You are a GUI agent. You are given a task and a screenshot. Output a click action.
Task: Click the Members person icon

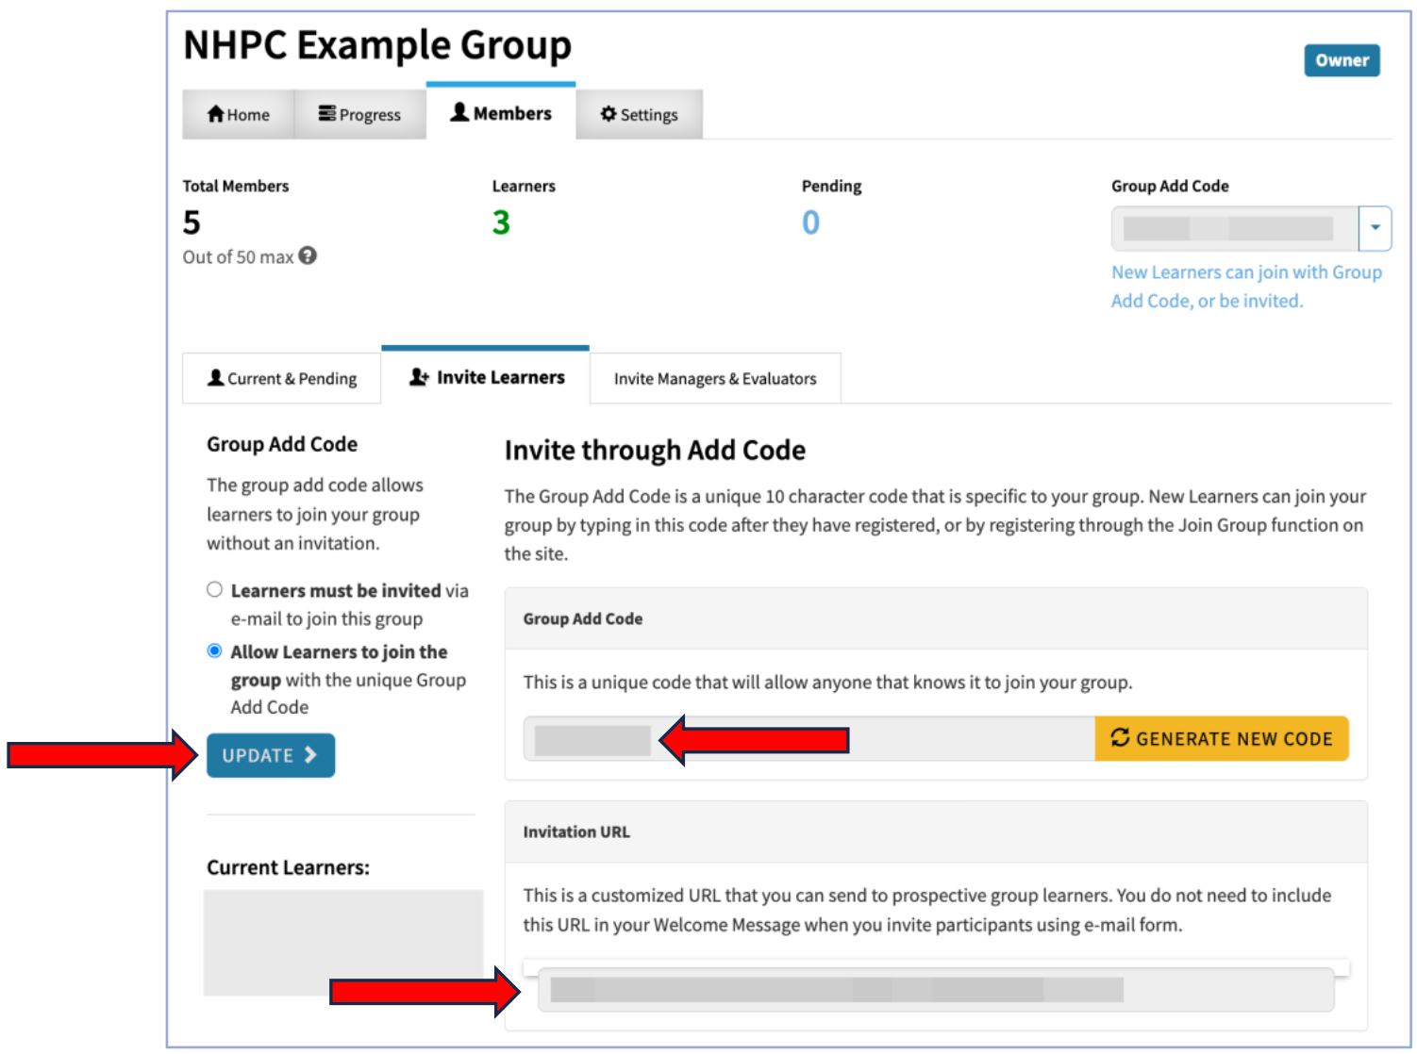click(459, 112)
